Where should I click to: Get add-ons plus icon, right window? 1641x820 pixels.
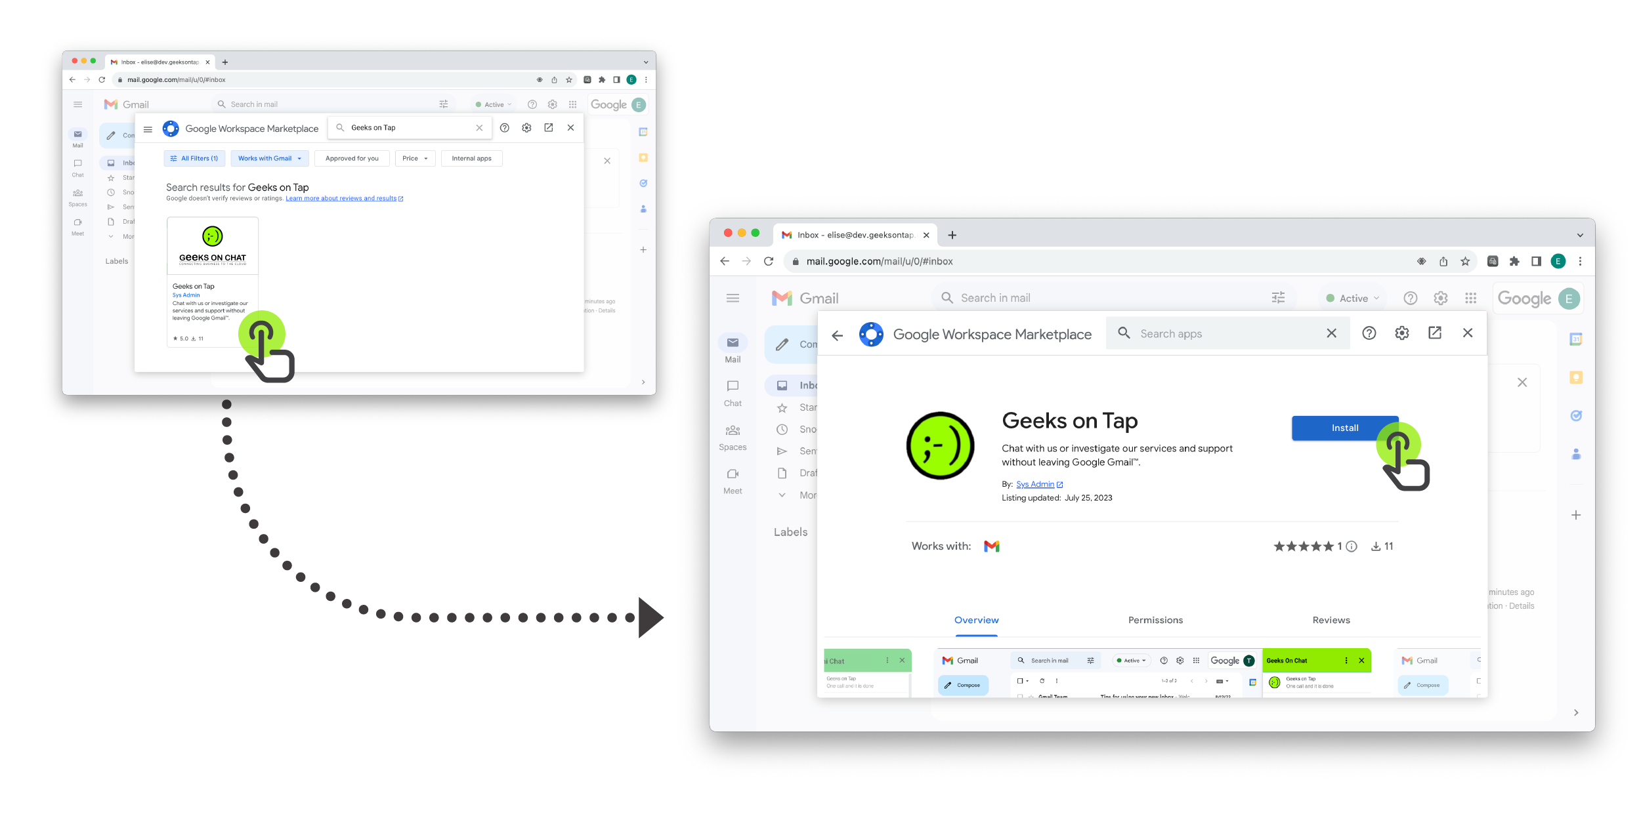click(1575, 515)
